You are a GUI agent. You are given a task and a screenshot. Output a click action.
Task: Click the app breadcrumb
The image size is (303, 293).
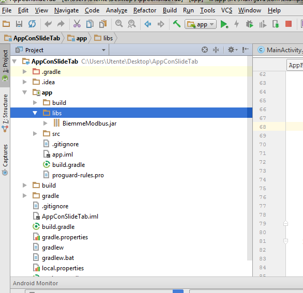(77, 38)
